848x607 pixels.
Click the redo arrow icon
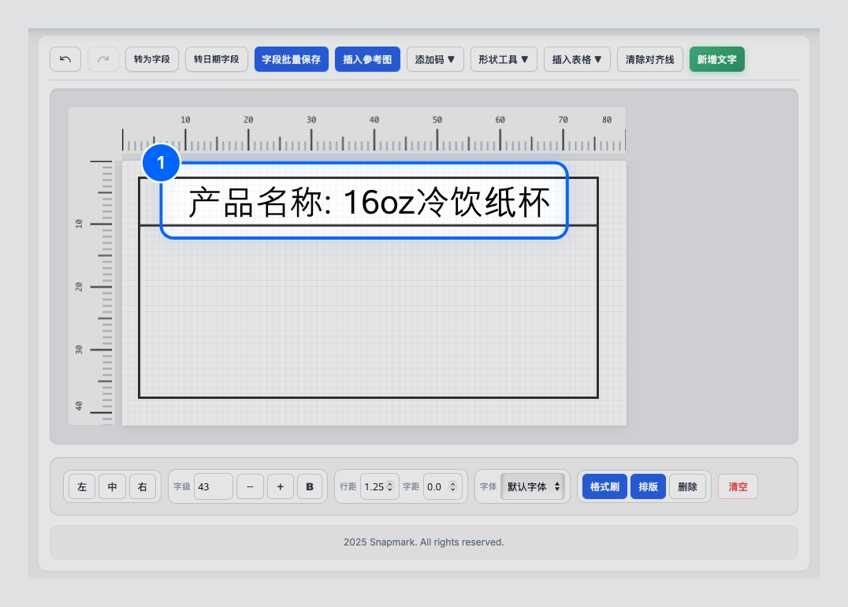[x=102, y=59]
